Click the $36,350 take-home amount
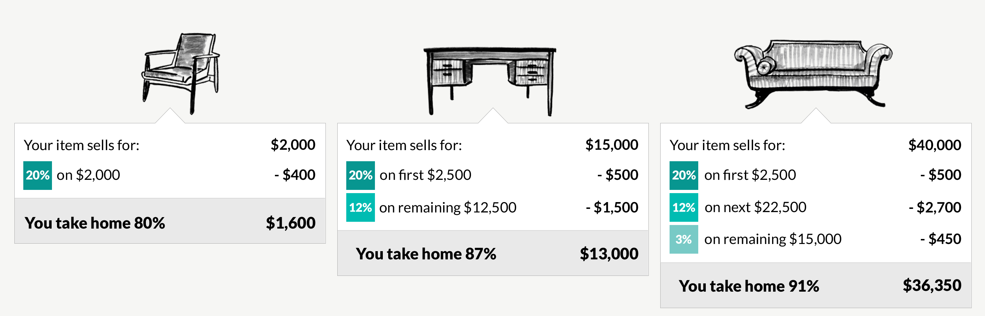 click(x=932, y=286)
